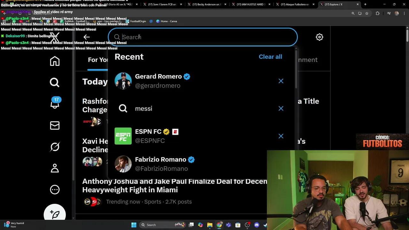The image size is (409, 230).
Task: Bookmark this page with star icon
Action: coord(367,13)
